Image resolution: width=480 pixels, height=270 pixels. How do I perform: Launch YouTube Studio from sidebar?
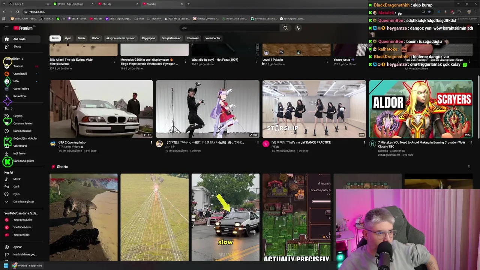pos(21,220)
